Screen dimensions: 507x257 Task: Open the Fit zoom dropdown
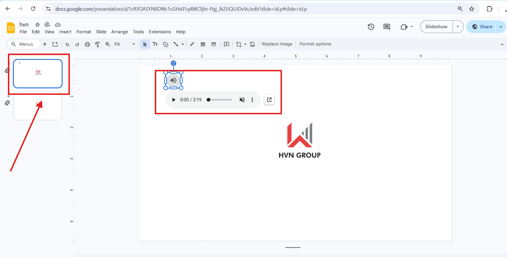tap(125, 44)
